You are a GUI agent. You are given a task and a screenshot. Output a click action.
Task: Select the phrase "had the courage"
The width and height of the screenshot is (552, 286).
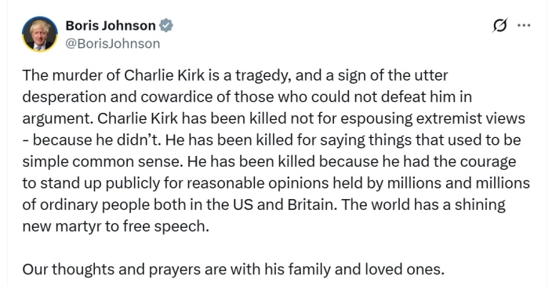459,161
